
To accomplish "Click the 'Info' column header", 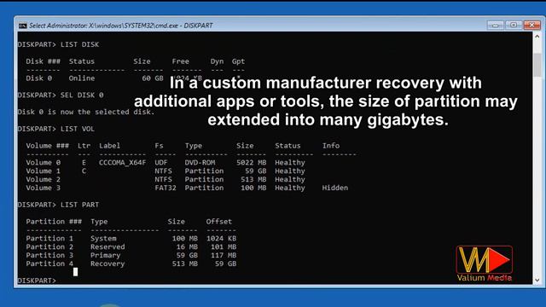I will 331,146.
